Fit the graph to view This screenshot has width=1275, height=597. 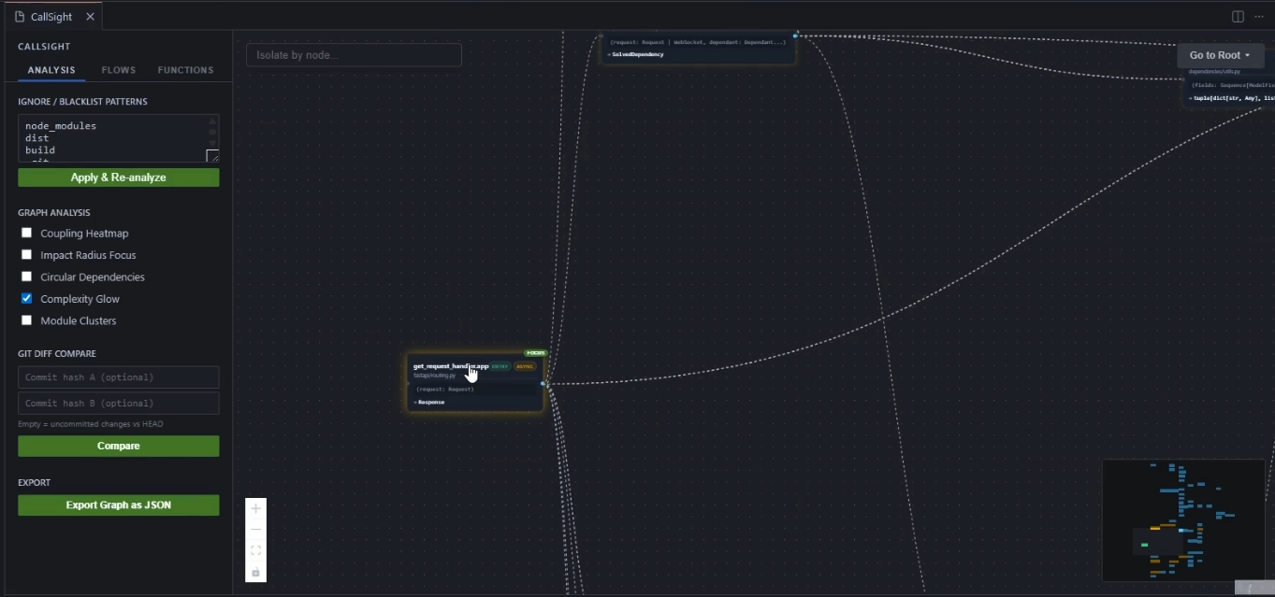click(x=255, y=550)
